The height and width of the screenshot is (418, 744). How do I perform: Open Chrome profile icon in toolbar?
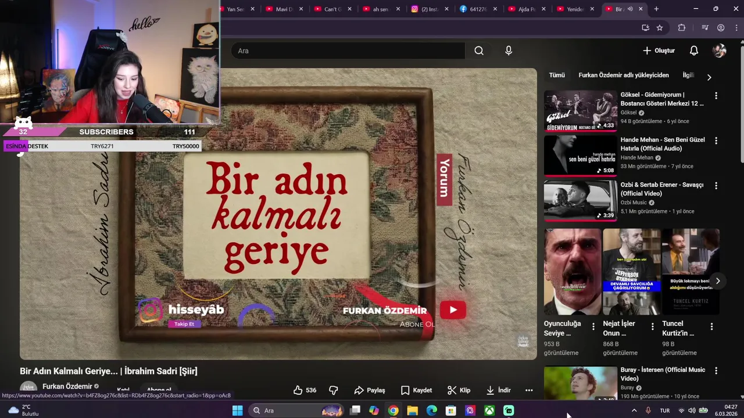click(721, 28)
